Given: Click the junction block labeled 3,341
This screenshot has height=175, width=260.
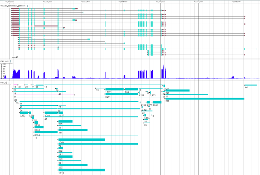Looking at the screenshot, I should point(157,102).
